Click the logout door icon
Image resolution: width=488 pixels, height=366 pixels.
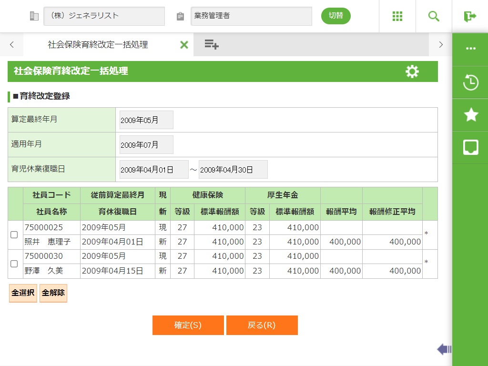470,16
